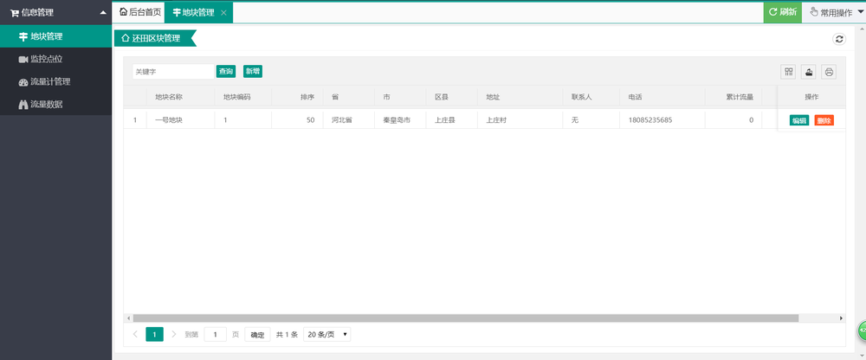Close the 地块管理 tab
Image resolution: width=866 pixels, height=360 pixels.
pos(223,13)
